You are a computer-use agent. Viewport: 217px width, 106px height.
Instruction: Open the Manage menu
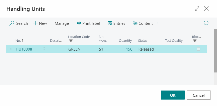(x=62, y=23)
